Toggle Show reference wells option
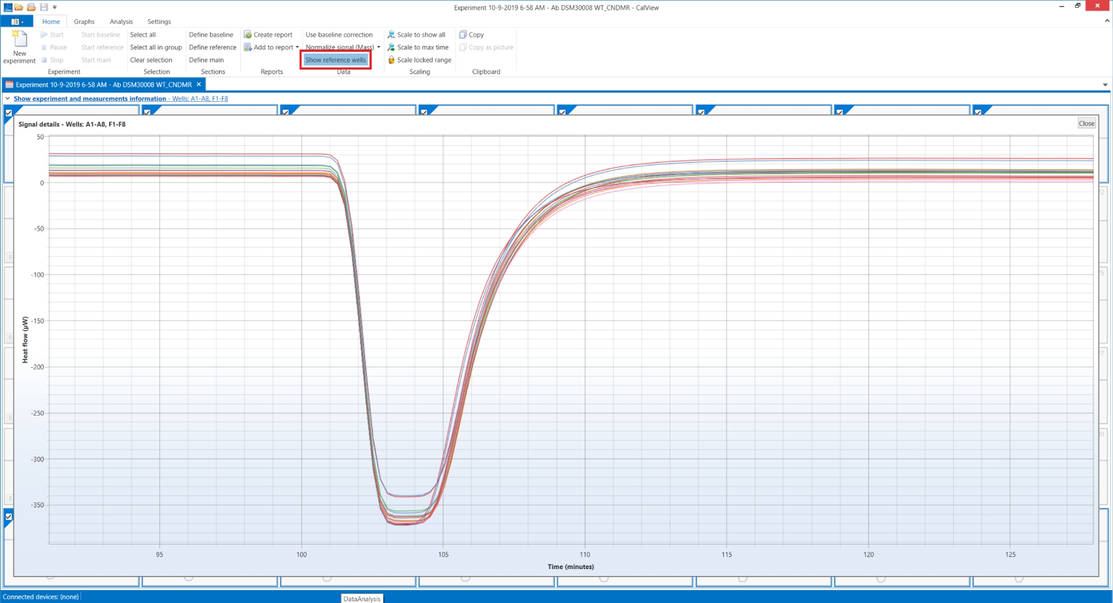This screenshot has height=603, width=1113. (336, 60)
